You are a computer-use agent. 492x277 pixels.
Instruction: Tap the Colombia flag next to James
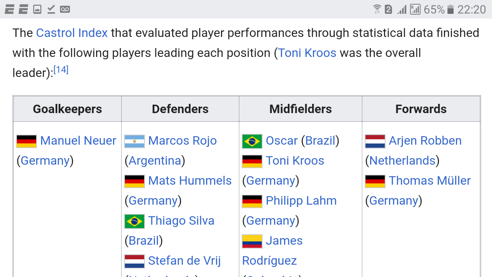pyautogui.click(x=252, y=241)
